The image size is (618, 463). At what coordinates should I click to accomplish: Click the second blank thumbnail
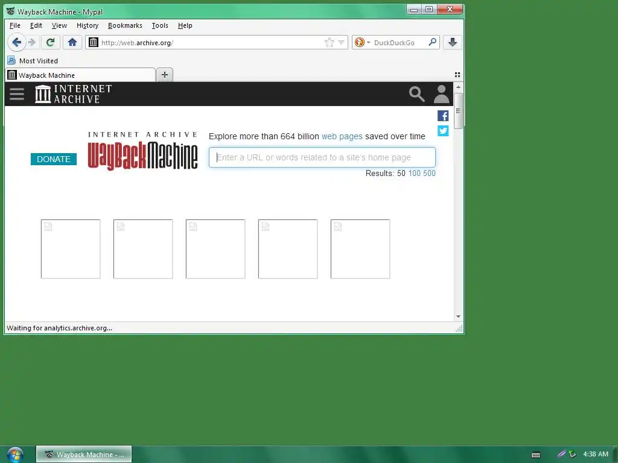tap(143, 249)
